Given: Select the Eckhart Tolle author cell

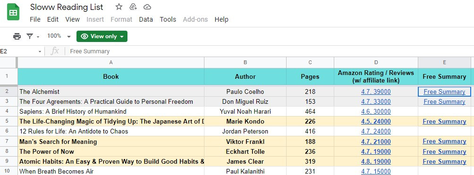Looking at the screenshot, I should point(245,151).
